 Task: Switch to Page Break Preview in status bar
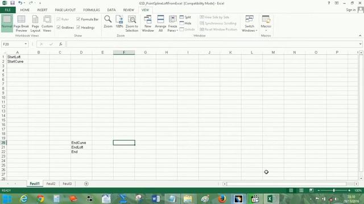point(311,190)
